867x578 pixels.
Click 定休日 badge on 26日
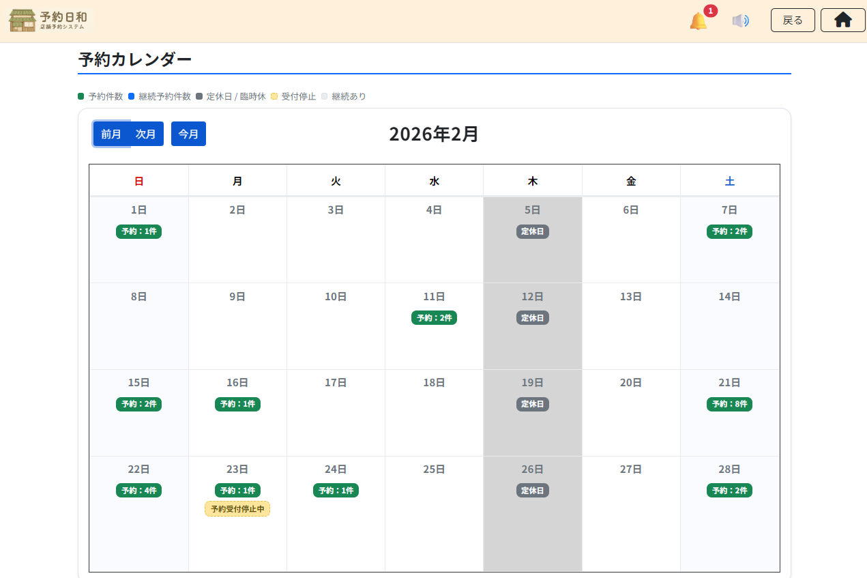[x=533, y=491]
